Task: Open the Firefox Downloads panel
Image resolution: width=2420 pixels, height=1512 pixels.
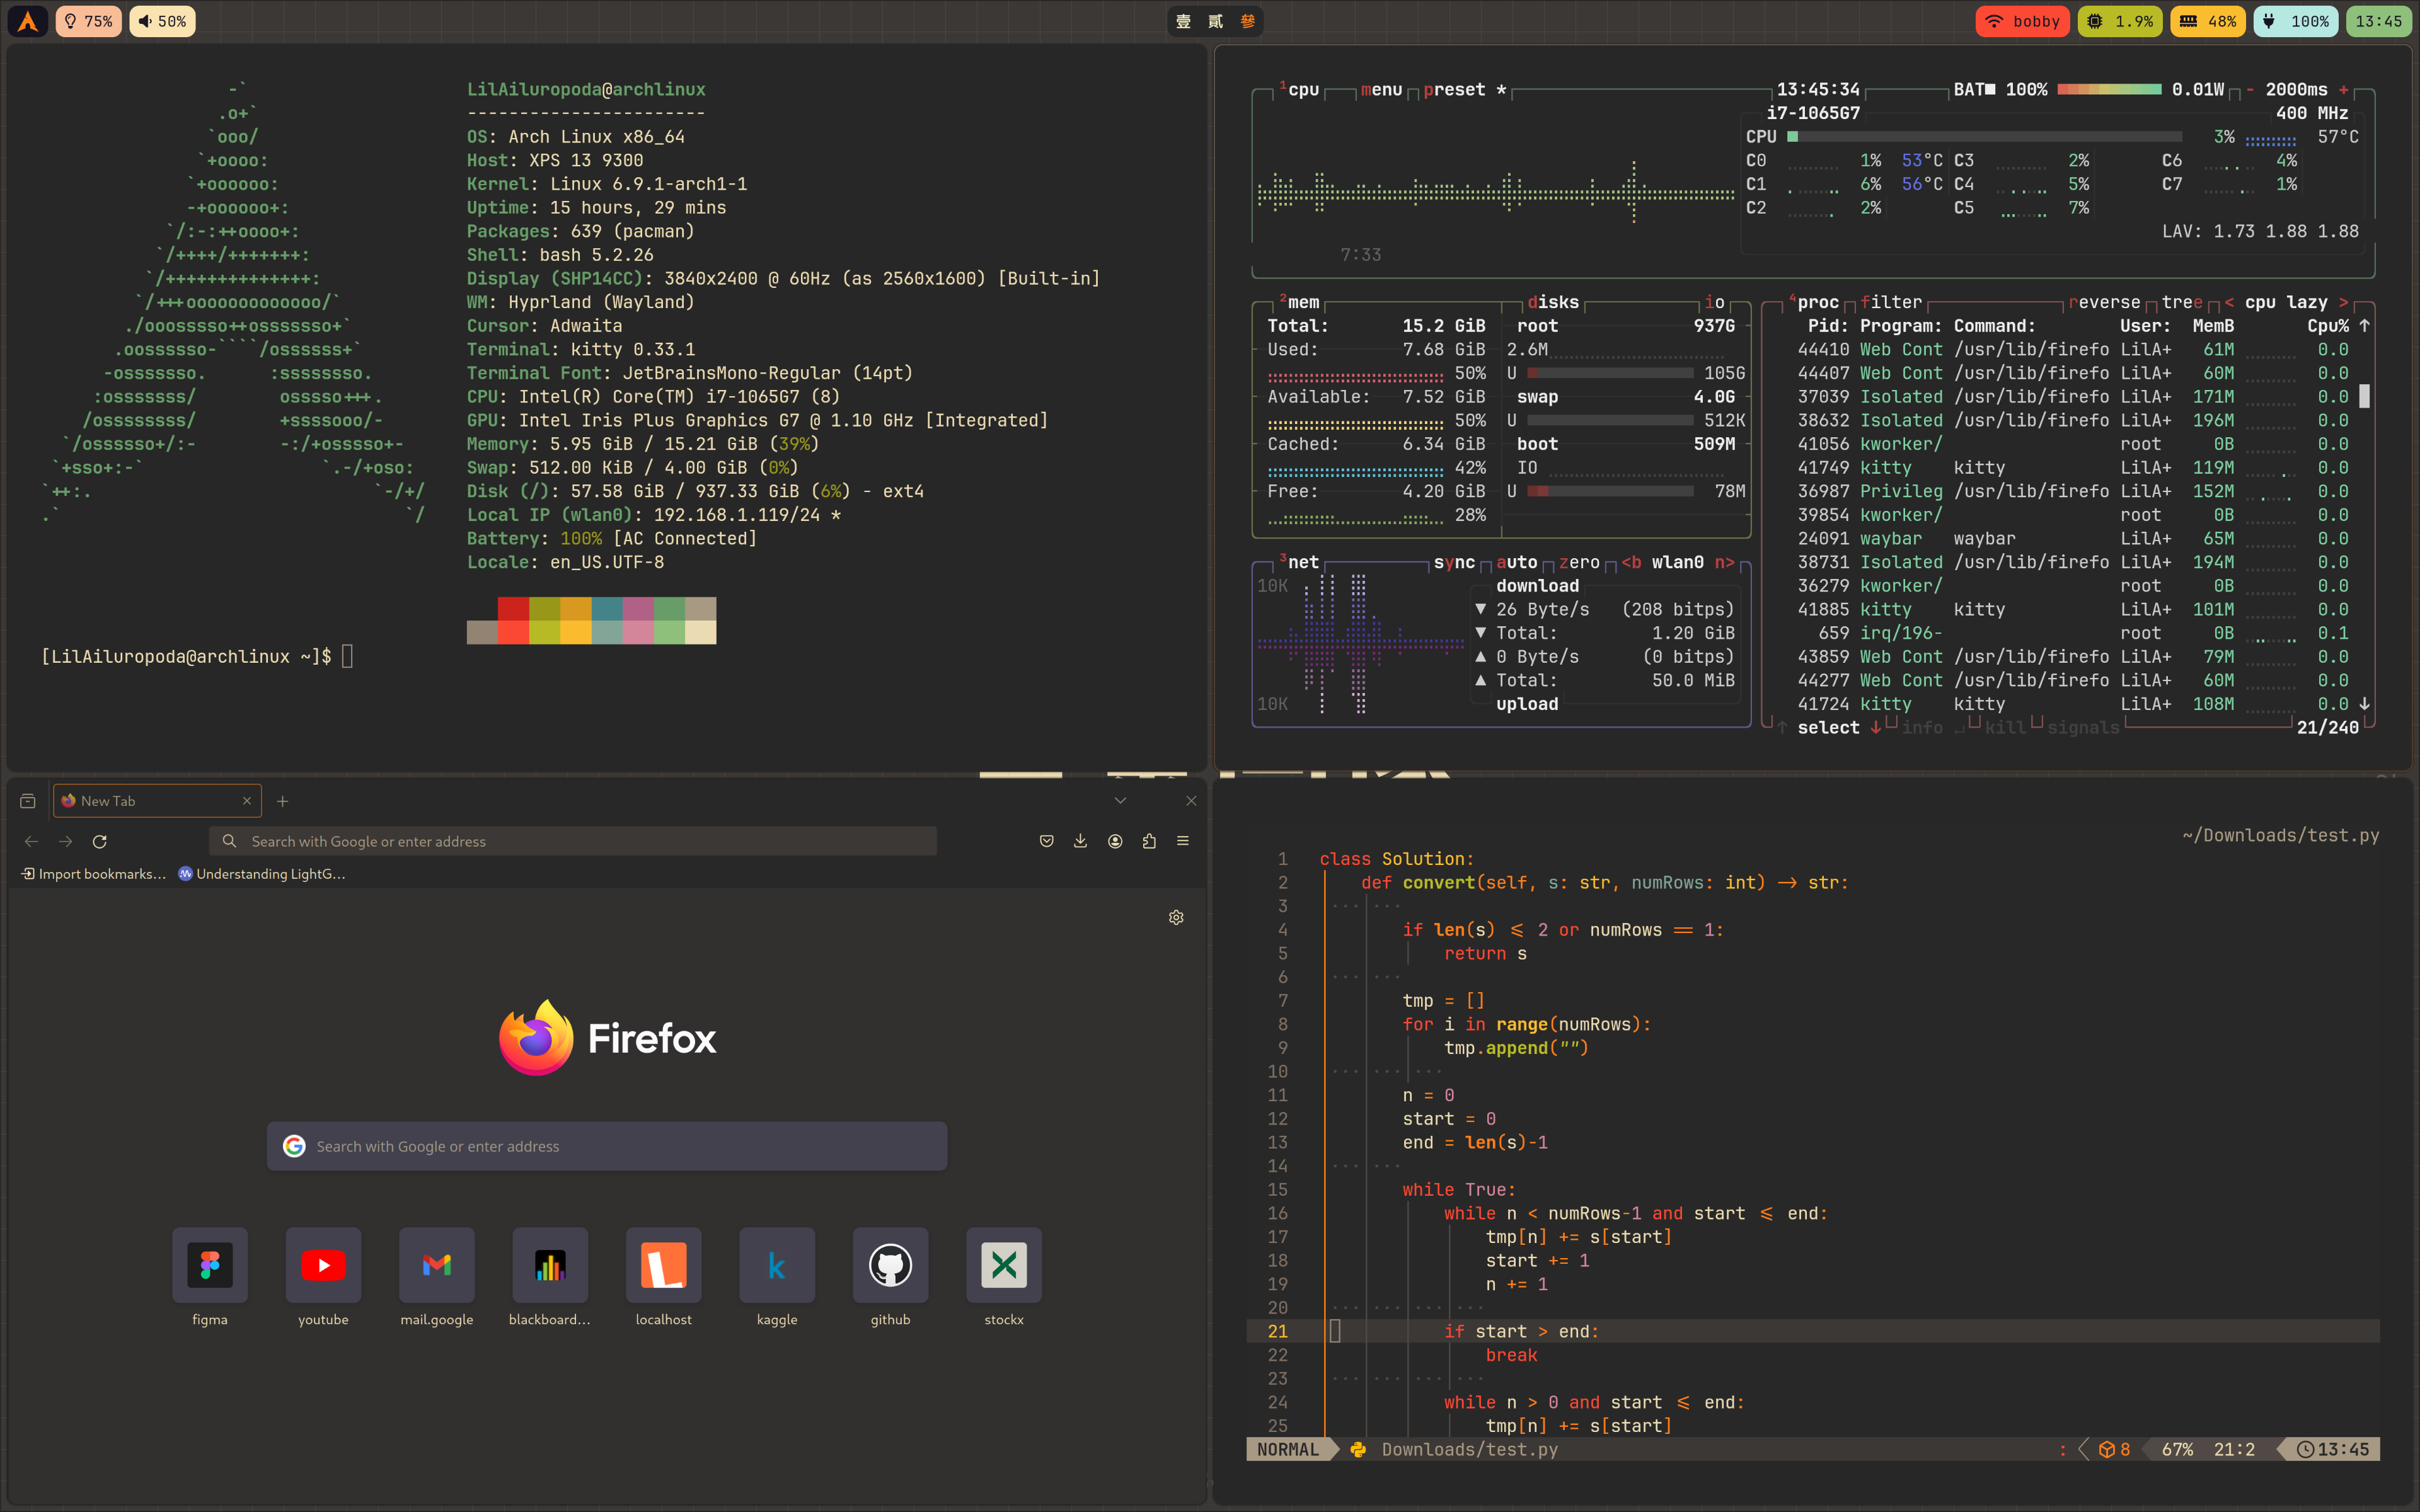Action: pos(1080,841)
